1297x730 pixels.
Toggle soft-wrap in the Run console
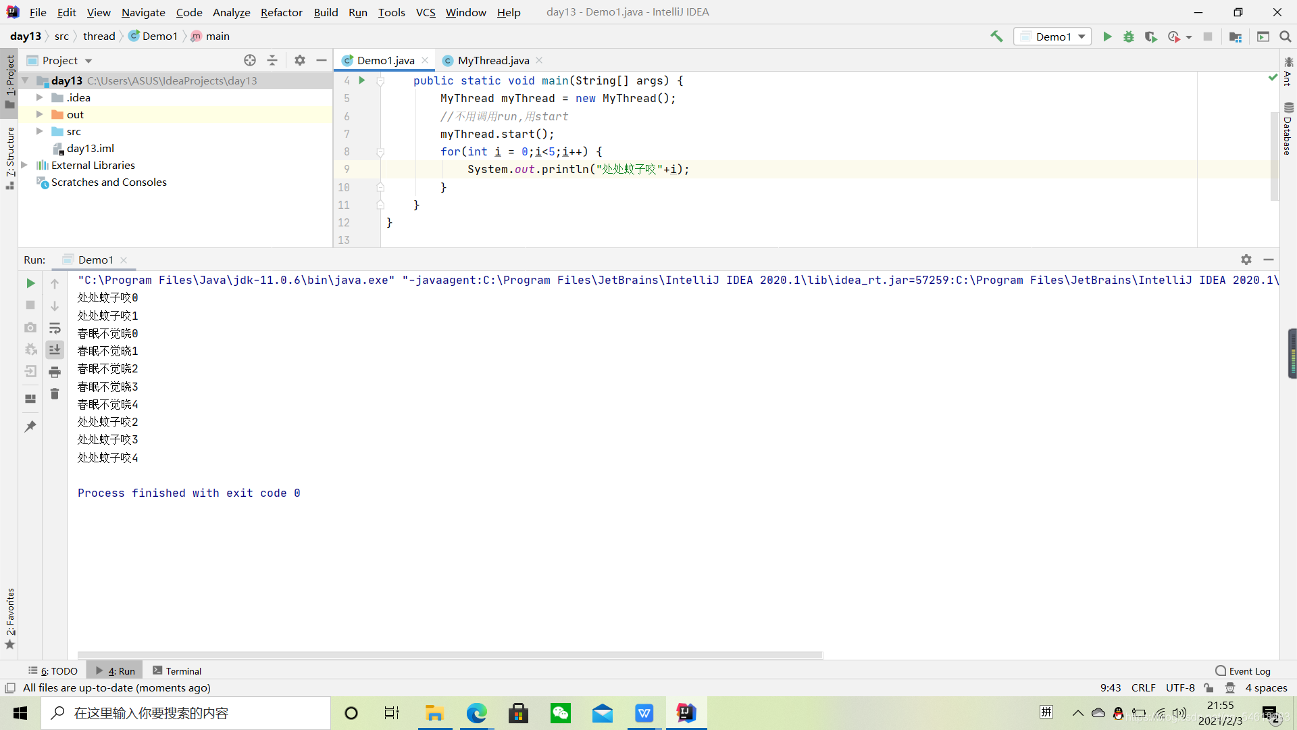point(55,328)
